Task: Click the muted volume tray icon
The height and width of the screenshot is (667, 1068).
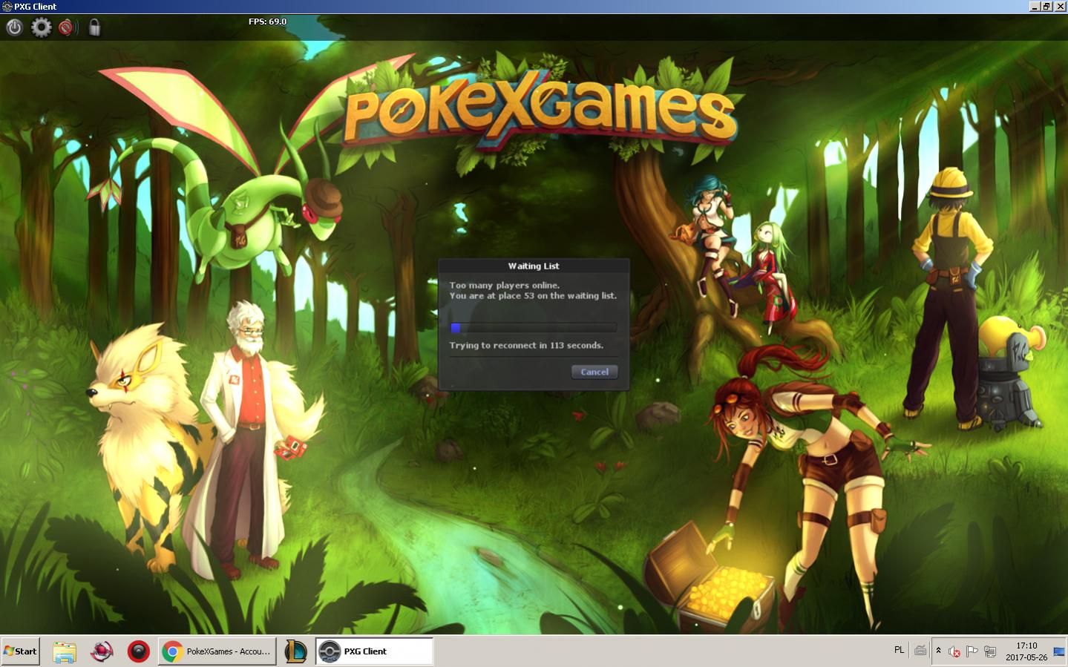Action: click(954, 651)
